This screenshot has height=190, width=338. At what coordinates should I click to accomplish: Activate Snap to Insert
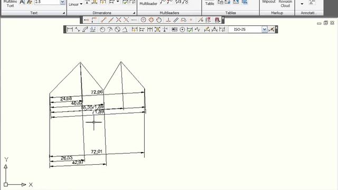click(x=183, y=20)
